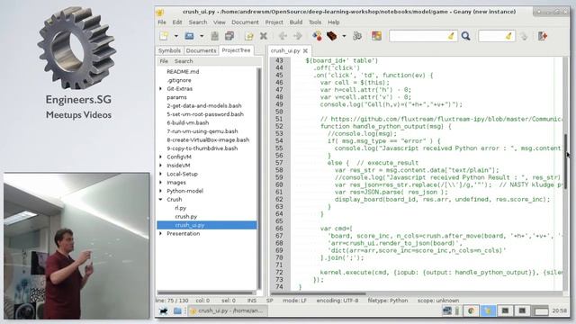Click the Close file X toolbar icon
The height and width of the screenshot is (324, 576).
pos(264,36)
